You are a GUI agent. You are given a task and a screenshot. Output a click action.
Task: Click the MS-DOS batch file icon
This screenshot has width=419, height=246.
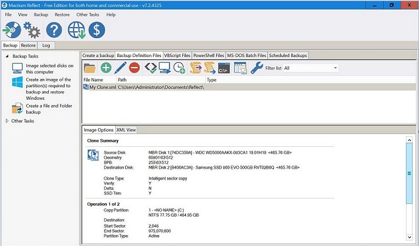click(x=224, y=68)
